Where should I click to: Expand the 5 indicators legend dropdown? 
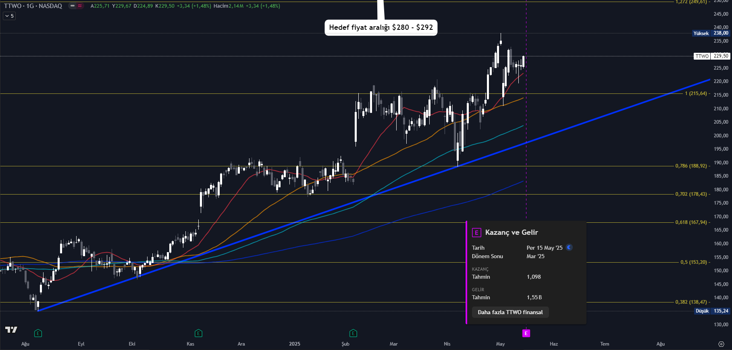pos(9,16)
